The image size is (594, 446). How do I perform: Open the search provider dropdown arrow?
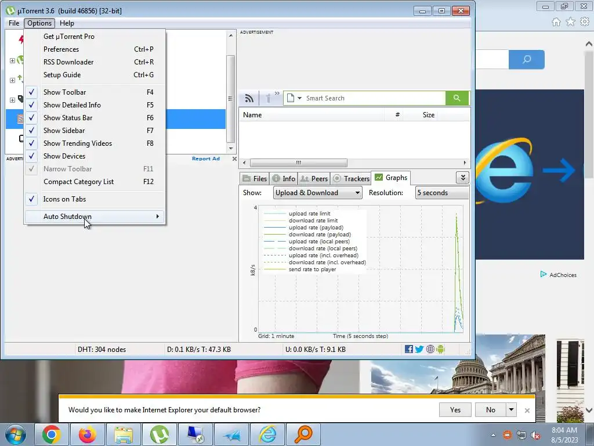point(299,98)
